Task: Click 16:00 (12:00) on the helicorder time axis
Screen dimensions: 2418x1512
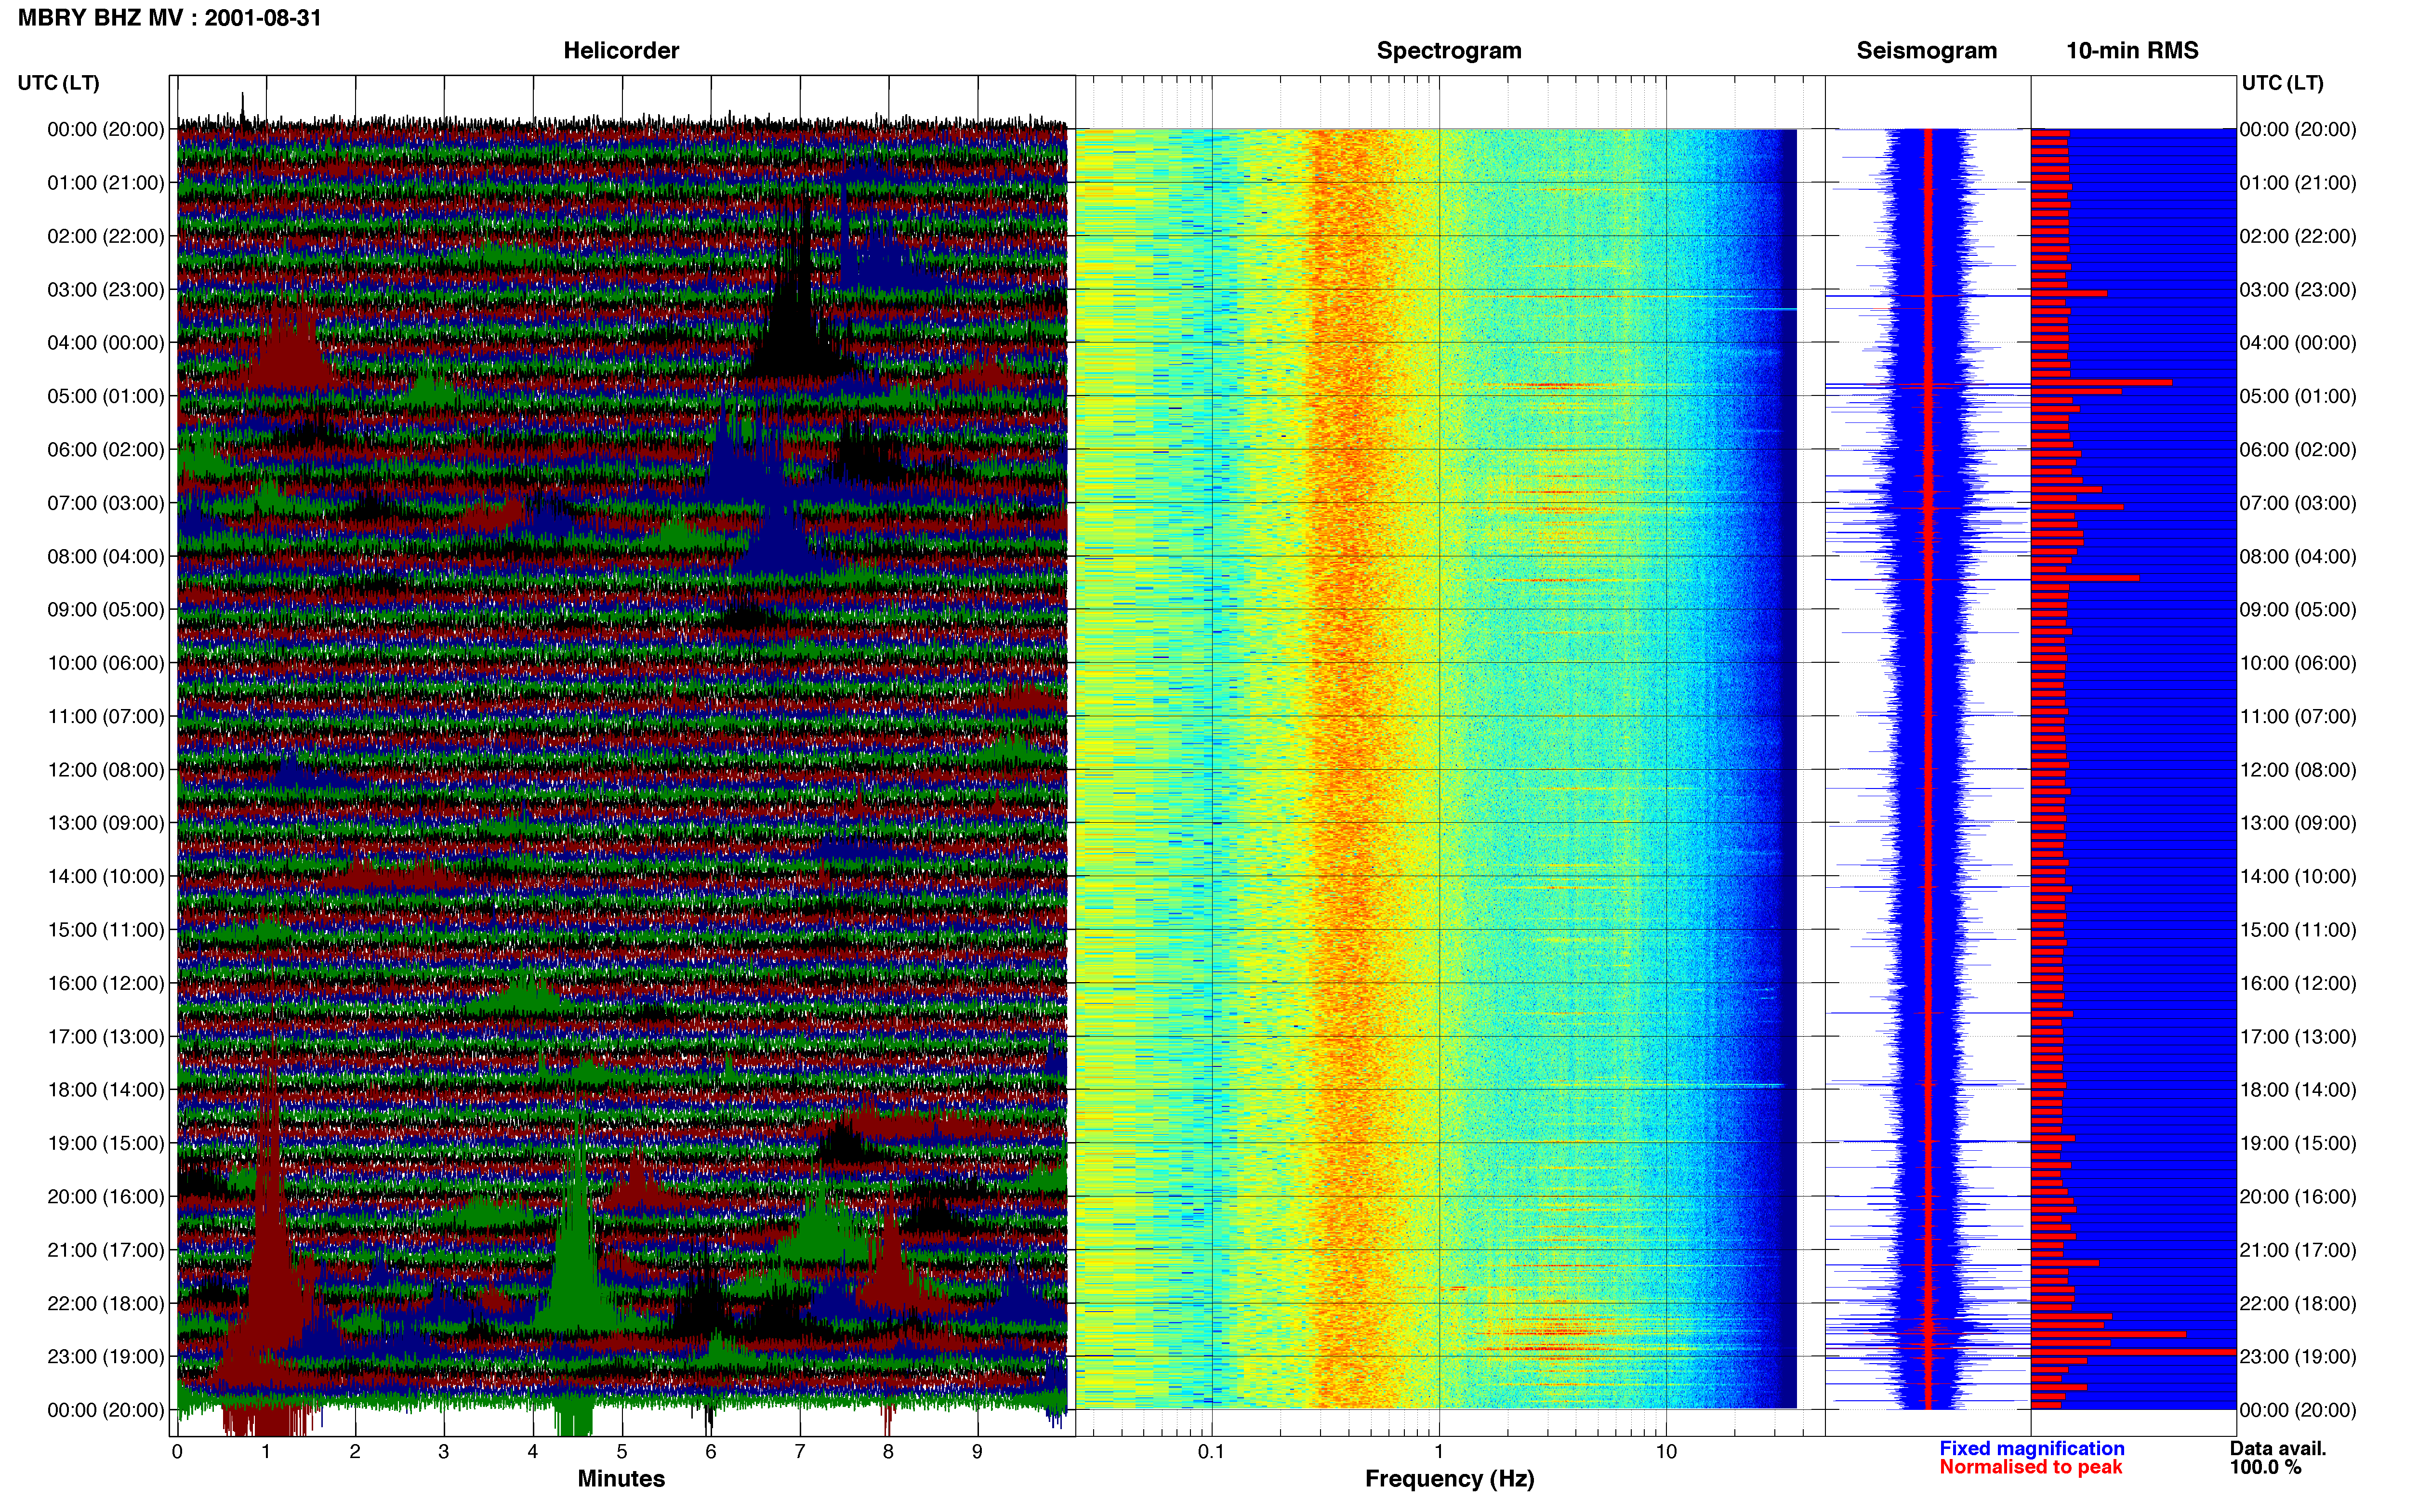Action: [x=106, y=983]
